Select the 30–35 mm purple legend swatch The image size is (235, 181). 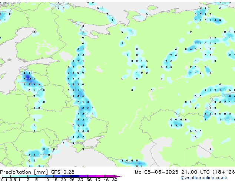[x=83, y=176]
